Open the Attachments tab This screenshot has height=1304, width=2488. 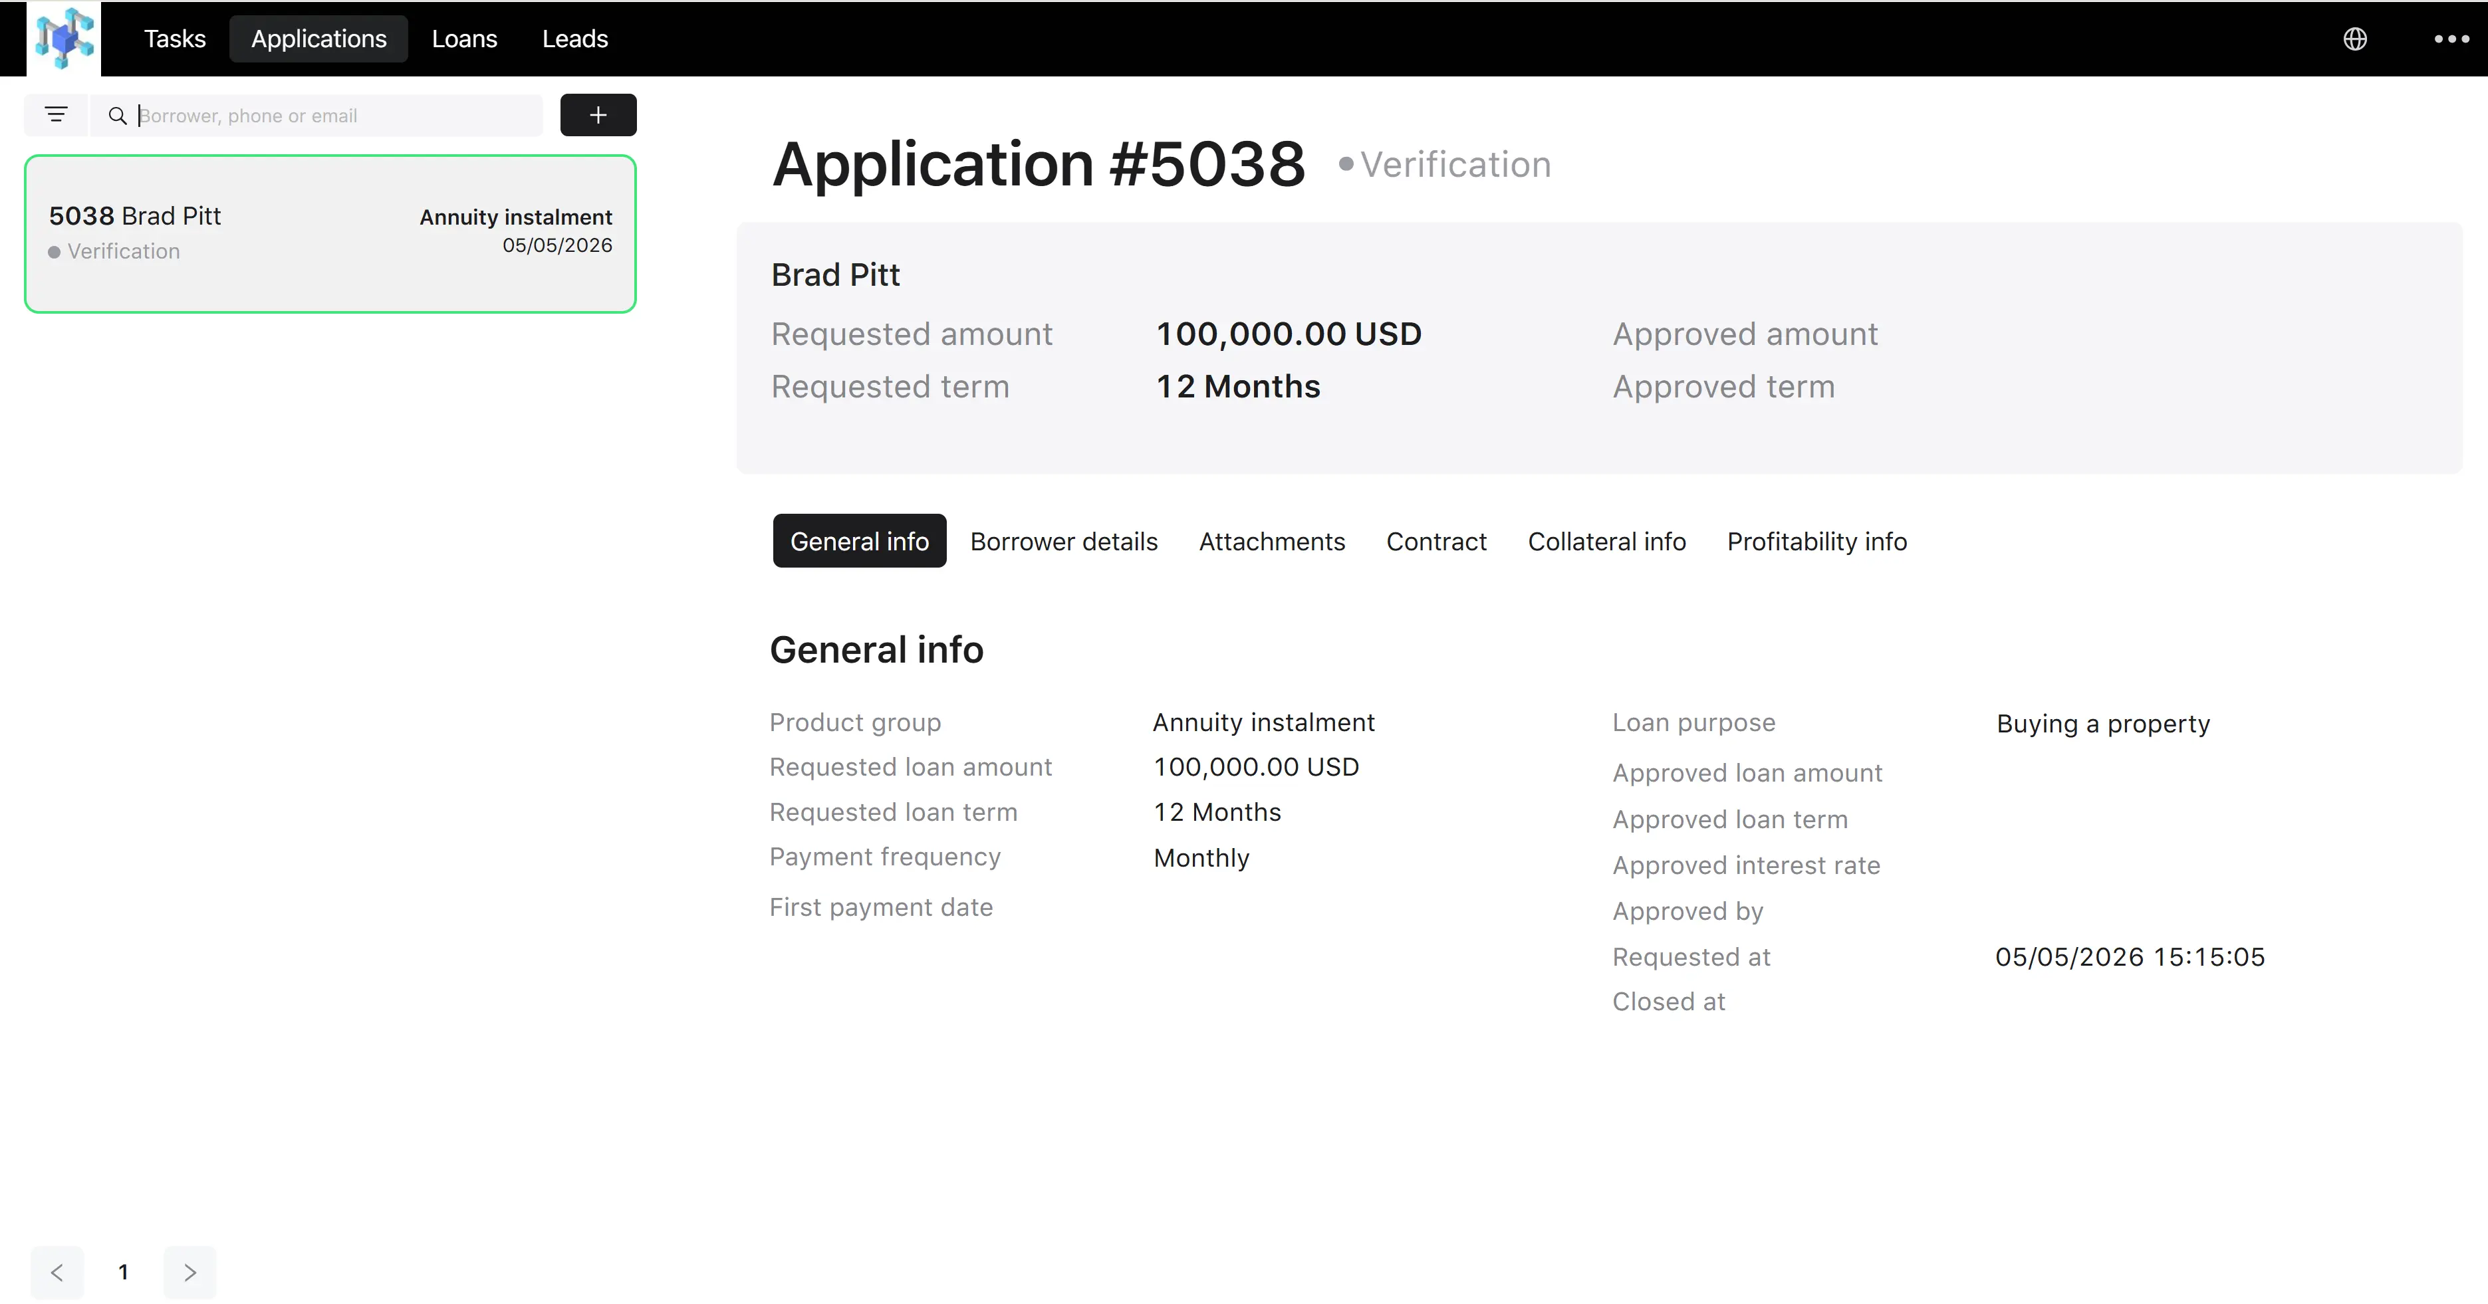click(1271, 542)
